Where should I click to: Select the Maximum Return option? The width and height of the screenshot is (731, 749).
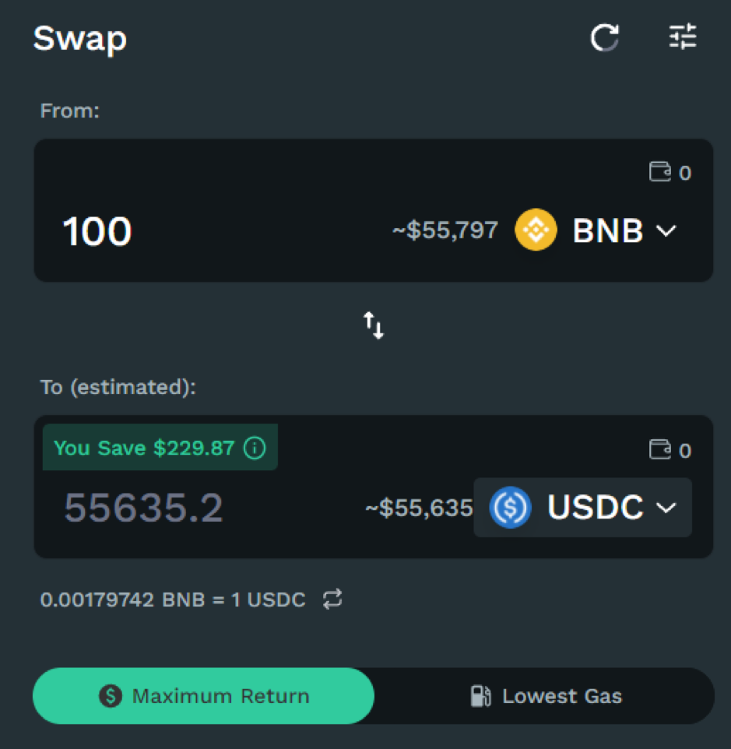[203, 695]
